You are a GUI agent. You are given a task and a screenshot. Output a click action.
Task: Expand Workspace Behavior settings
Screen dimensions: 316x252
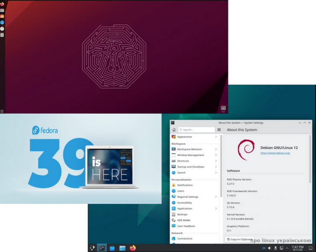click(194, 149)
